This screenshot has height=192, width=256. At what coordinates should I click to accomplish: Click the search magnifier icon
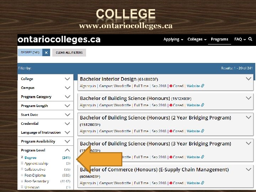pos(250,39)
